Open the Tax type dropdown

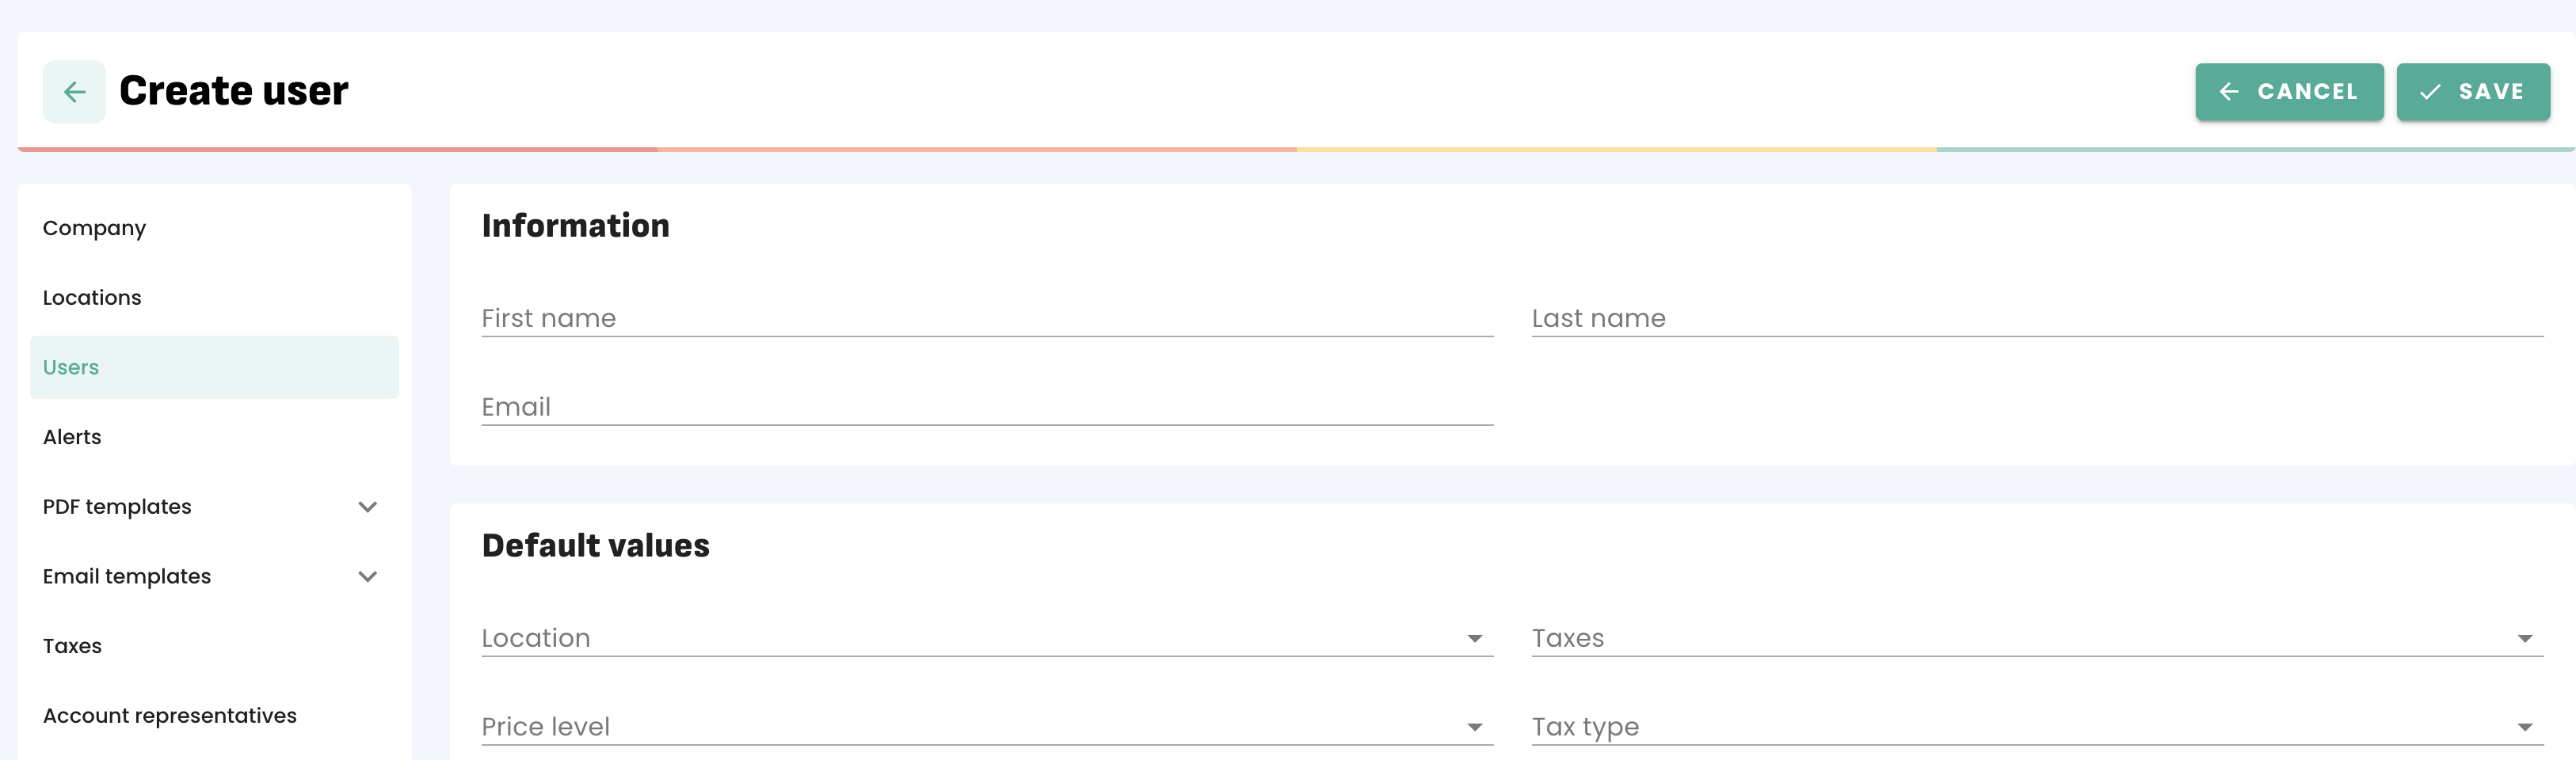point(2020,727)
